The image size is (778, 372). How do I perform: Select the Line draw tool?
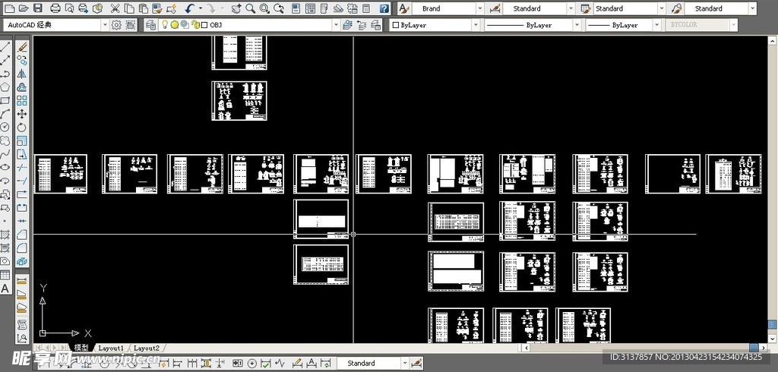pyautogui.click(x=5, y=46)
